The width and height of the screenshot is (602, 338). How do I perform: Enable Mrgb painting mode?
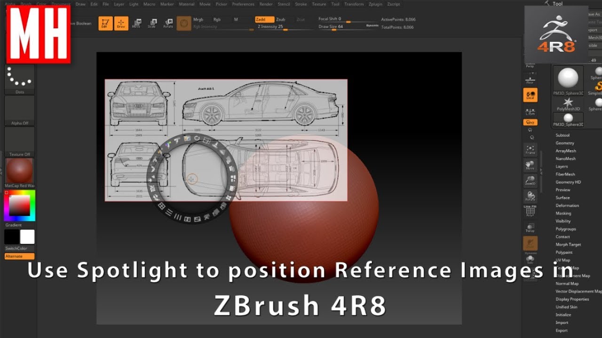[198, 20]
